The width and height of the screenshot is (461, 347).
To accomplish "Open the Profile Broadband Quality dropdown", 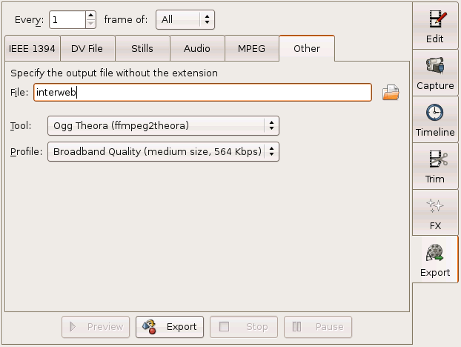I will coord(163,152).
